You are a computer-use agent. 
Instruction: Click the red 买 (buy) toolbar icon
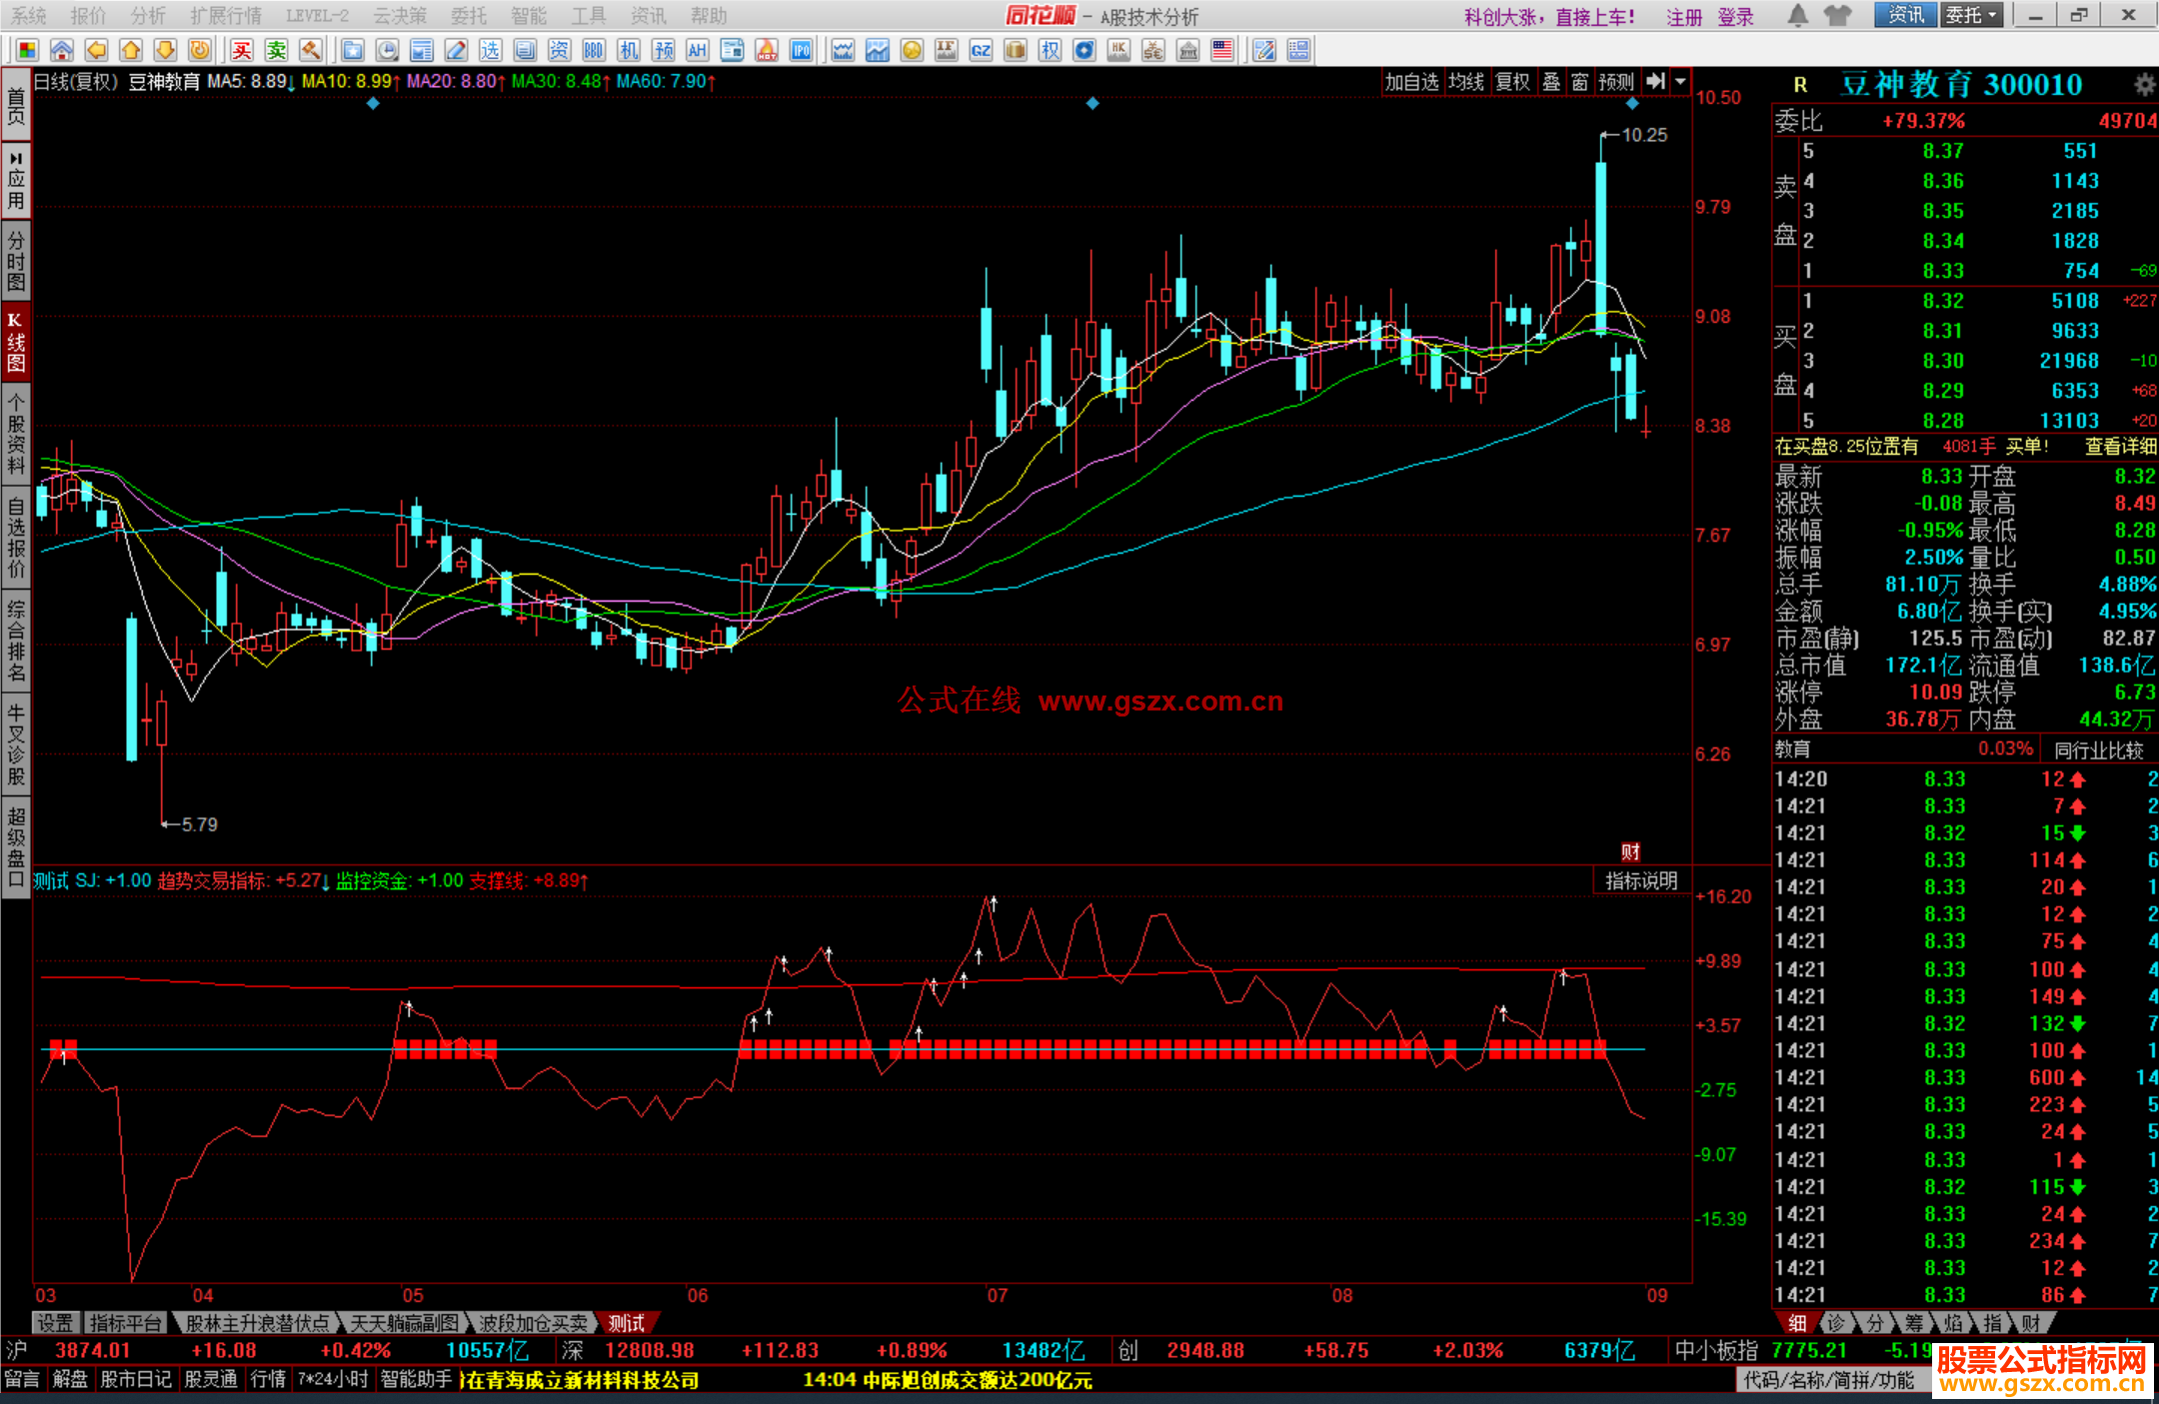(x=242, y=51)
